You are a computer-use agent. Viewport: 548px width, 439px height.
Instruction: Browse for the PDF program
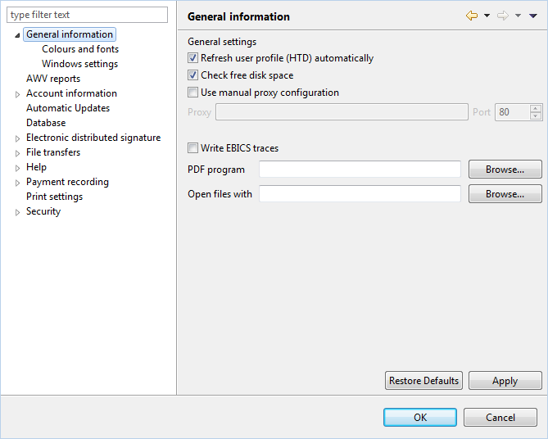pyautogui.click(x=505, y=170)
